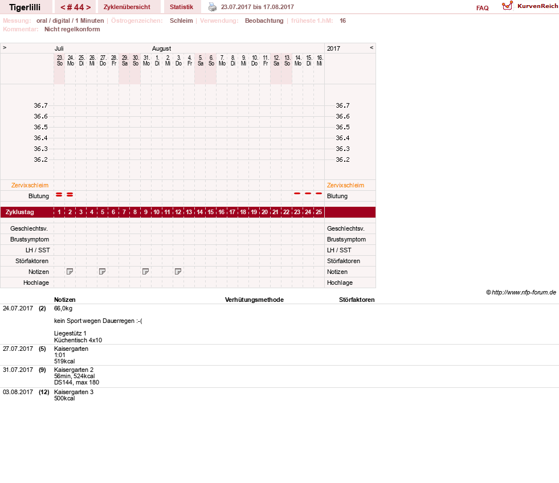Click the note date 27.07.2017

[18, 349]
